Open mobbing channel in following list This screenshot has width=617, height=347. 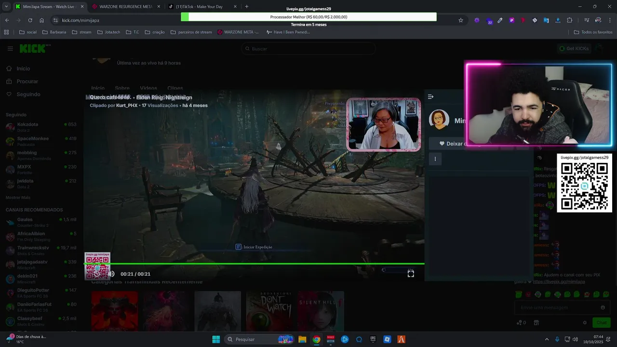pyautogui.click(x=41, y=155)
